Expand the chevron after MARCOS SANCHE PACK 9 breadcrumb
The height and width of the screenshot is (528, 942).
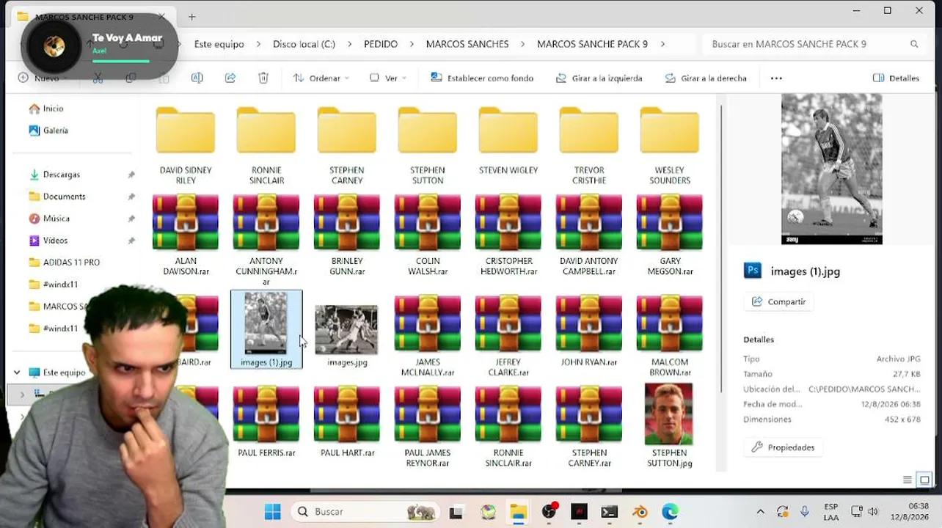[662, 44]
